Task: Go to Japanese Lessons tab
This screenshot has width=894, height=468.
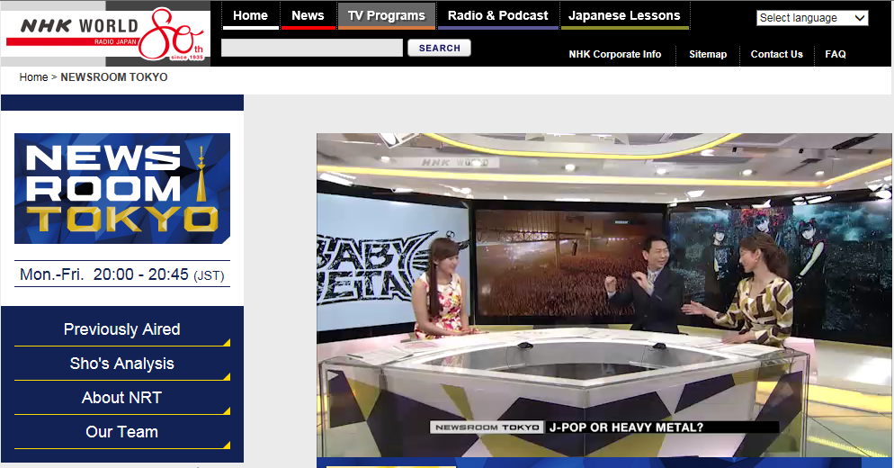Action: [x=624, y=16]
